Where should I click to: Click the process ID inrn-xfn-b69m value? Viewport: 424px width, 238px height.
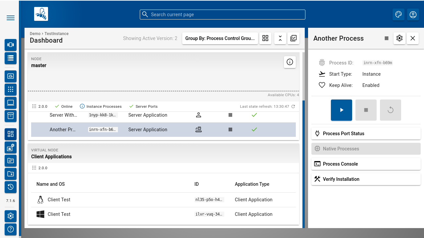[378, 63]
